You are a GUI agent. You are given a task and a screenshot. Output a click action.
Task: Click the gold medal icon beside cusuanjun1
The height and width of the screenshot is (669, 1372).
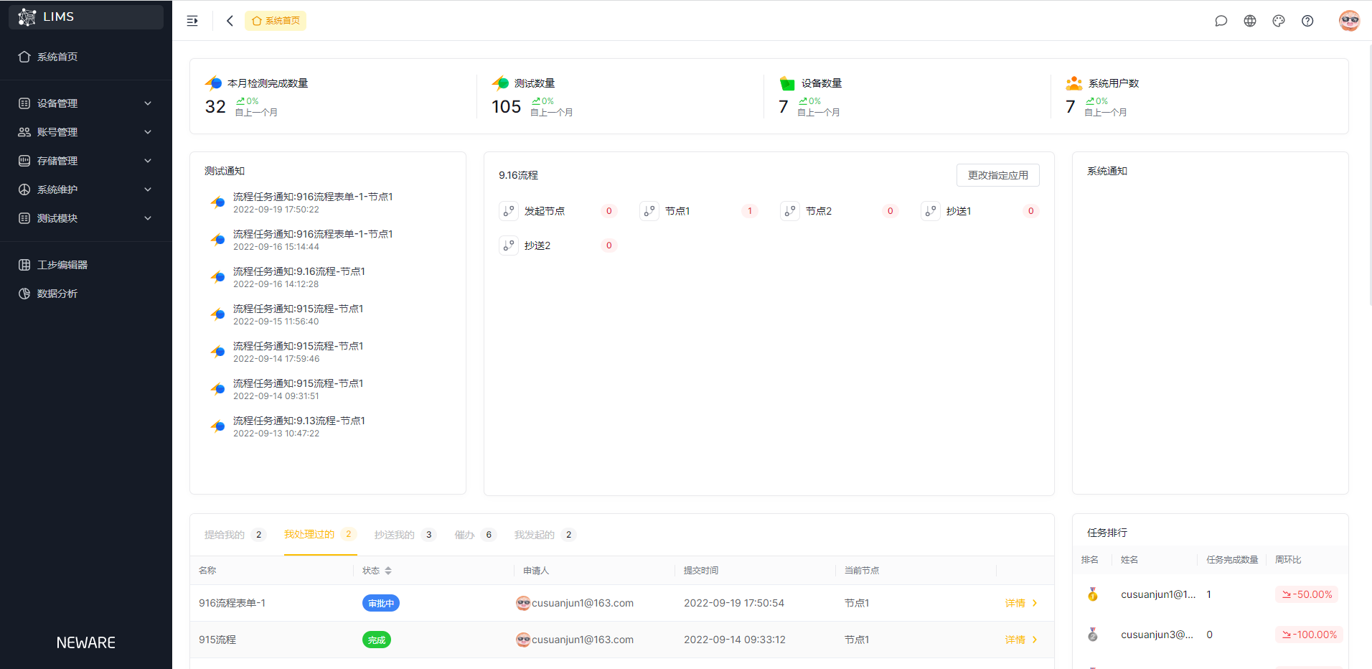(x=1093, y=594)
